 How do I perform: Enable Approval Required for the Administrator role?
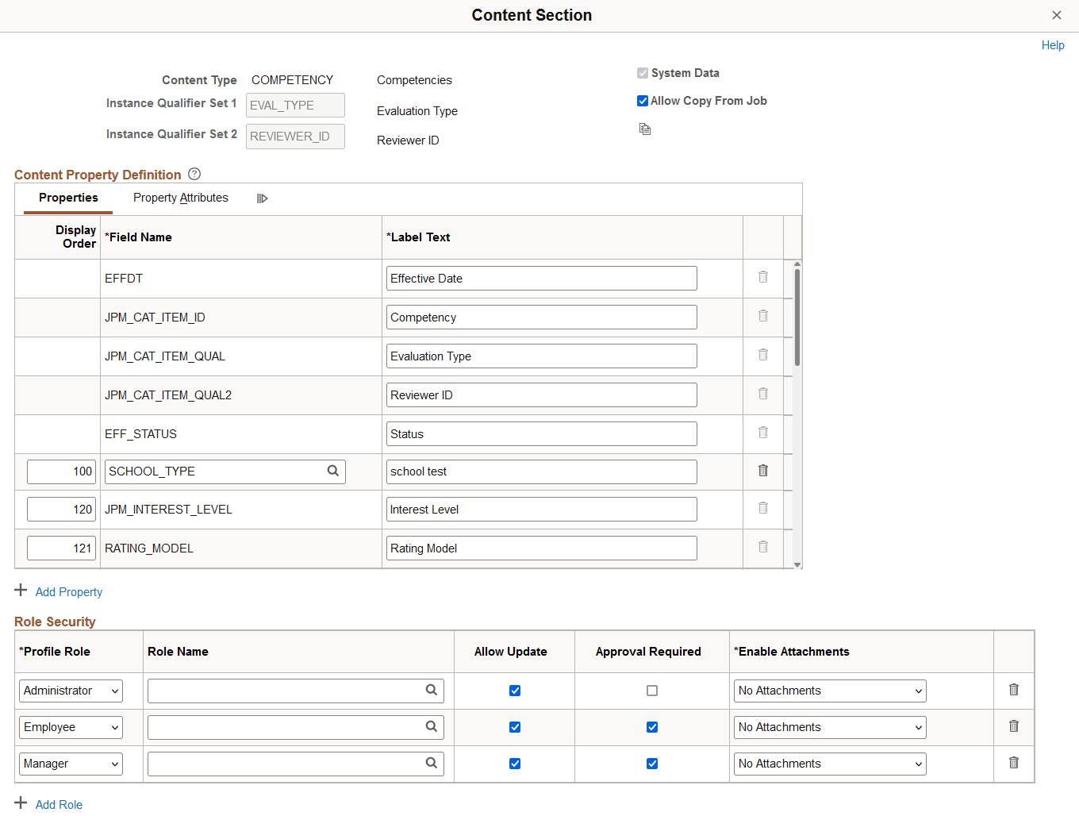pos(651,691)
